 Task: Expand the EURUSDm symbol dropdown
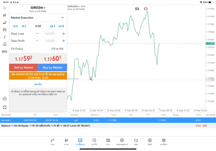(x=38, y=8)
